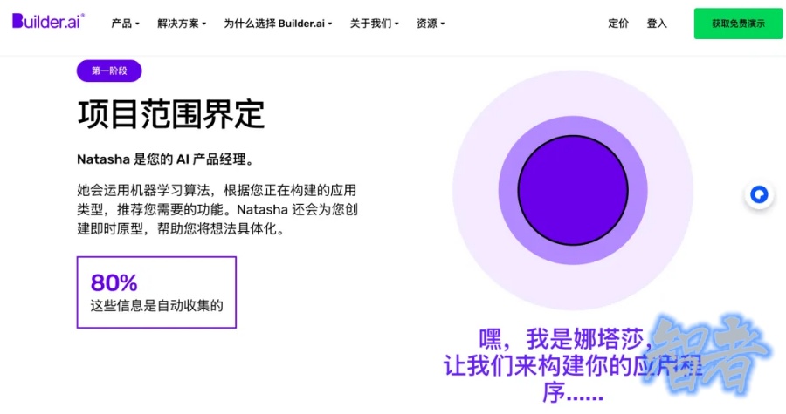Click the 这些信息是自动收集的 caption
Image resolution: width=786 pixels, height=414 pixels.
[x=156, y=306]
